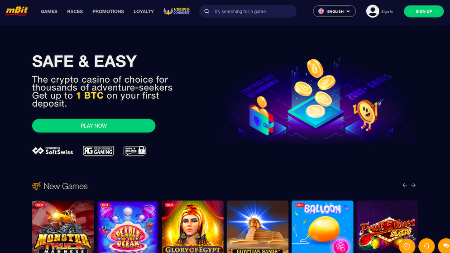Click the search magnifier icon
Viewport: 450px width, 253px height.
click(206, 11)
